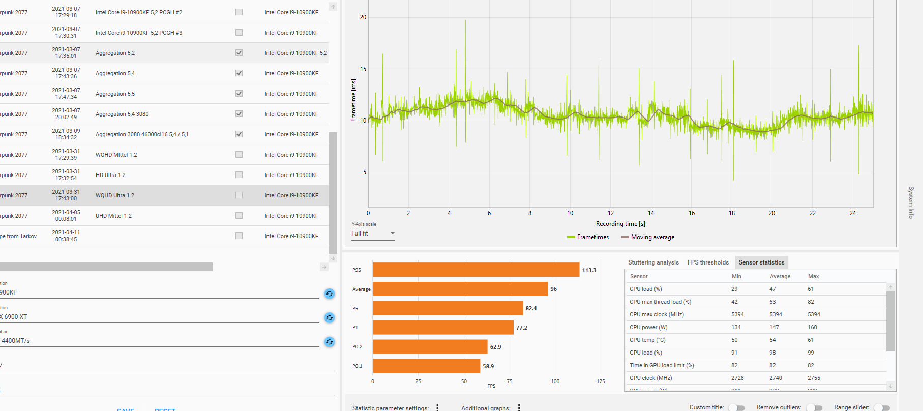The height and width of the screenshot is (411, 923).
Task: Click the record list scroll-down arrow
Action: (x=333, y=258)
